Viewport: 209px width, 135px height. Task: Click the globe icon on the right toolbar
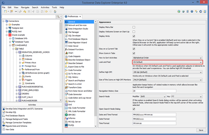tap(183, 11)
